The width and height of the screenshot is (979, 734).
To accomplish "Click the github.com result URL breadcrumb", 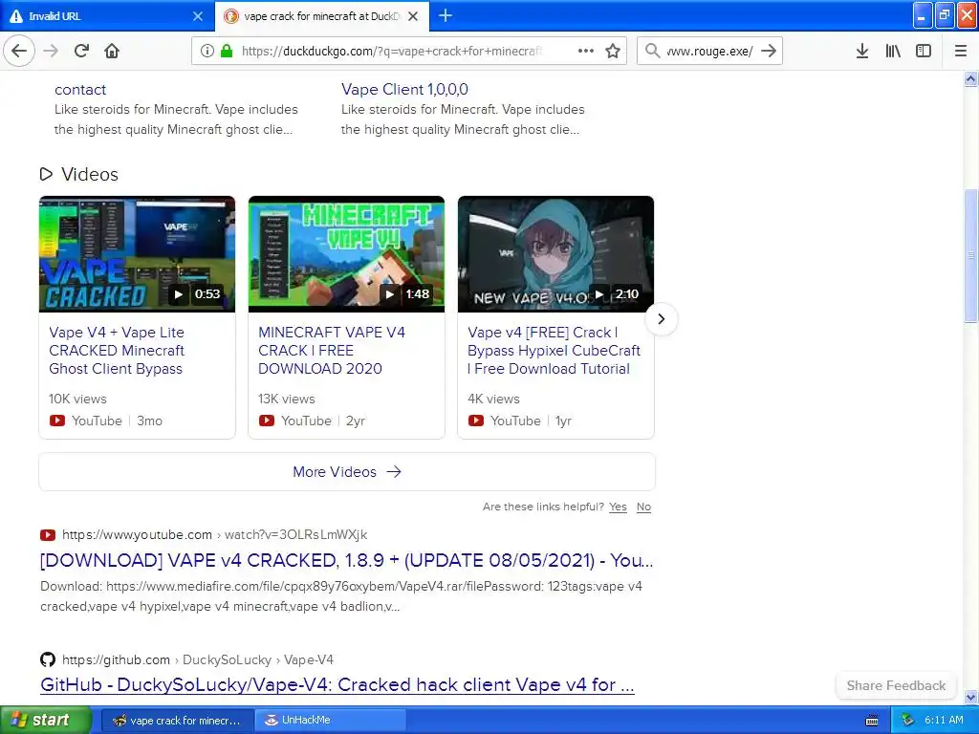I will (197, 659).
